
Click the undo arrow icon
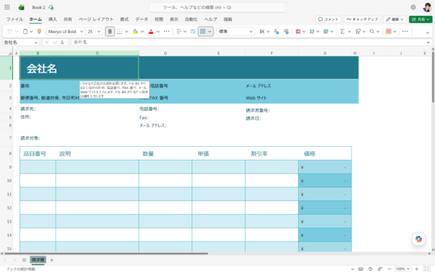point(9,32)
